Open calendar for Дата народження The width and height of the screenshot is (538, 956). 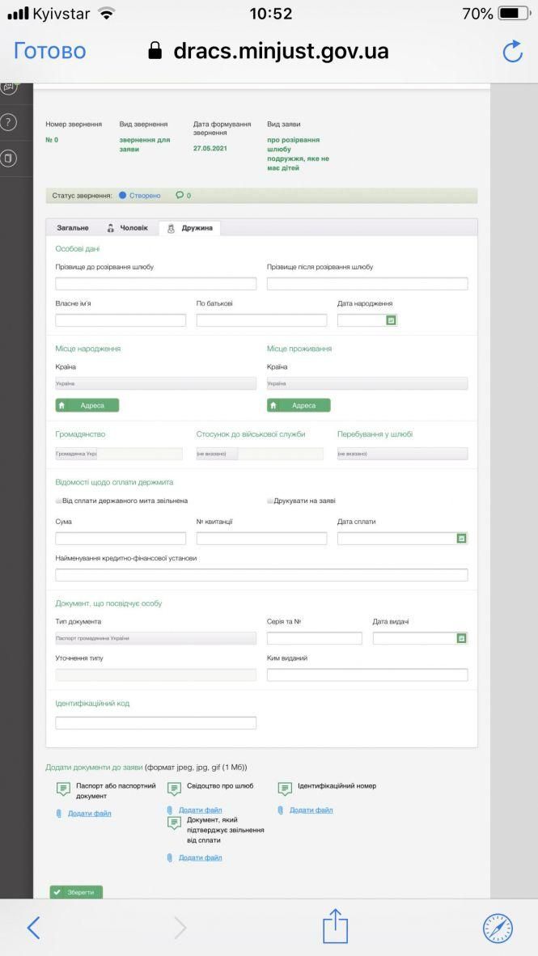391,320
